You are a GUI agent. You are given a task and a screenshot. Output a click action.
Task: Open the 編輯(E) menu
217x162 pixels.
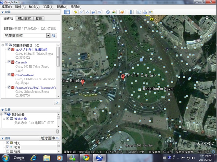(x=20, y=7)
